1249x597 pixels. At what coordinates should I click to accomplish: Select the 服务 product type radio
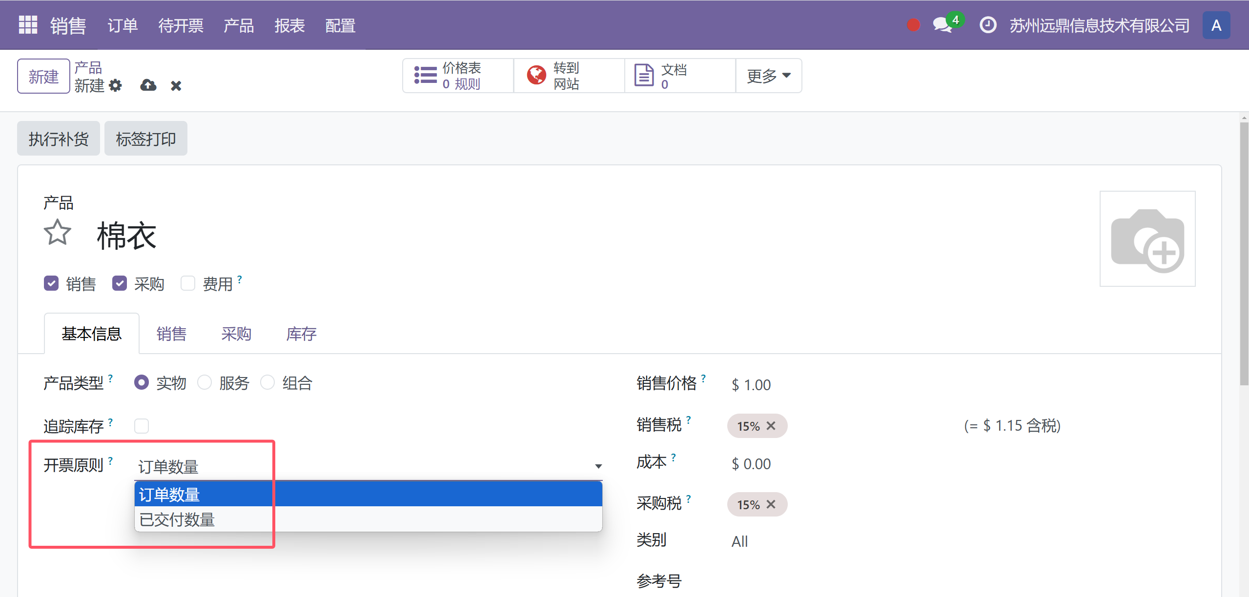(x=205, y=382)
